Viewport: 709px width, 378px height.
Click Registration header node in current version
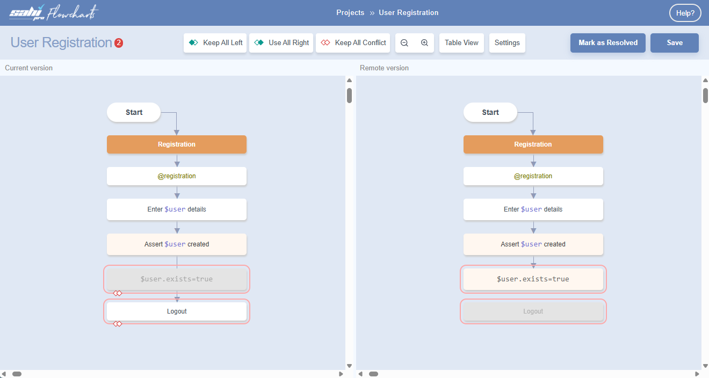[177, 144]
